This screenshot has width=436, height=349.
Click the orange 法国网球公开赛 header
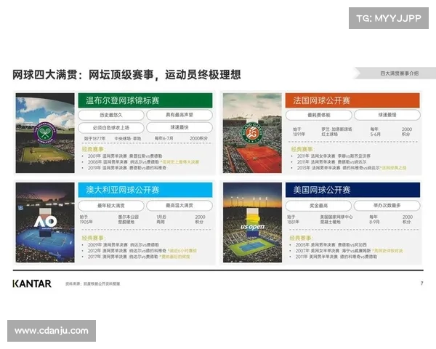click(352, 100)
